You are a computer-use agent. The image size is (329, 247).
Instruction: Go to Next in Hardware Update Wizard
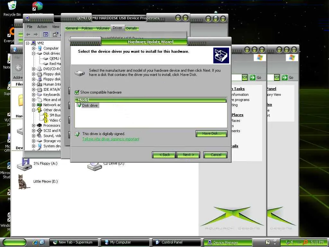[188, 155]
